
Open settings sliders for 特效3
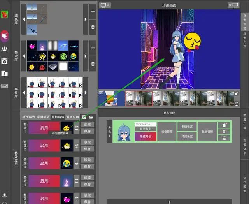[77, 163]
